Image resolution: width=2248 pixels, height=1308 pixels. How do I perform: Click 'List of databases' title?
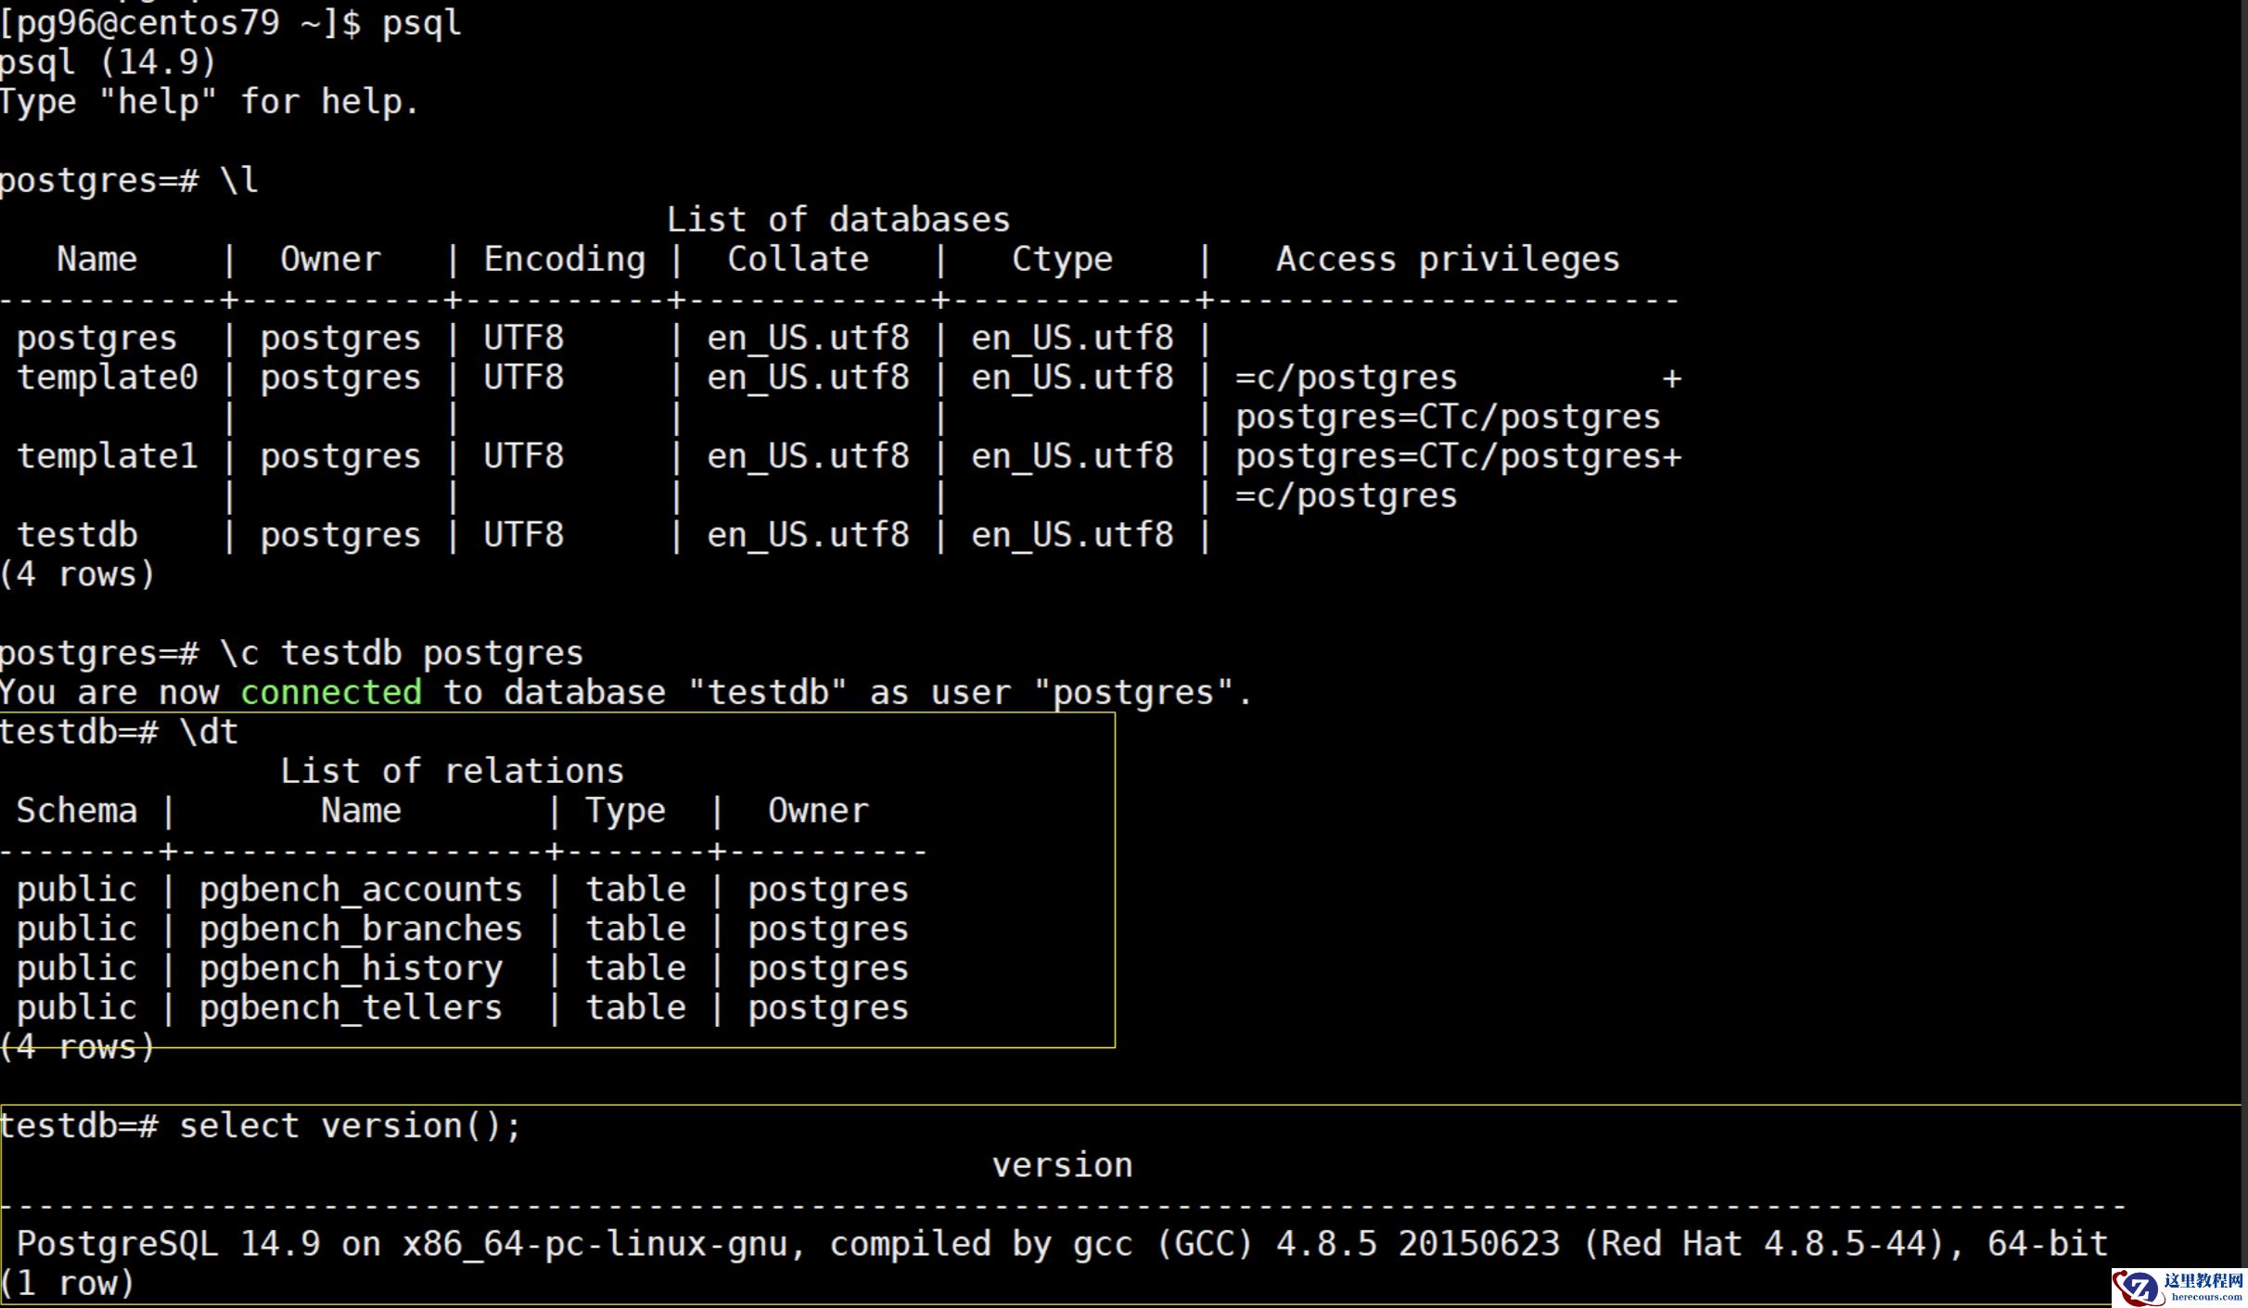[837, 220]
